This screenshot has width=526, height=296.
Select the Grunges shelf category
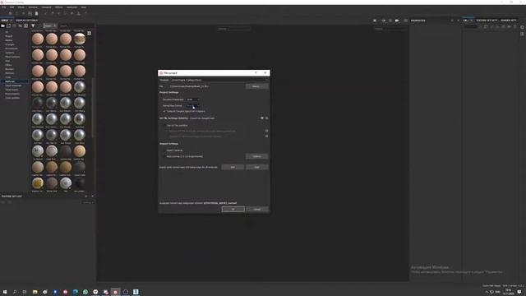tap(10, 44)
